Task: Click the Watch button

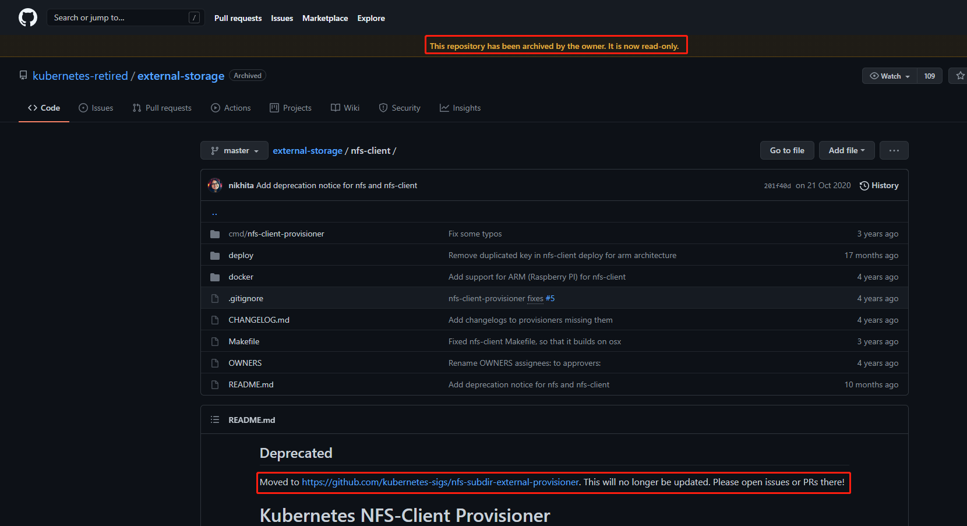Action: pos(890,76)
